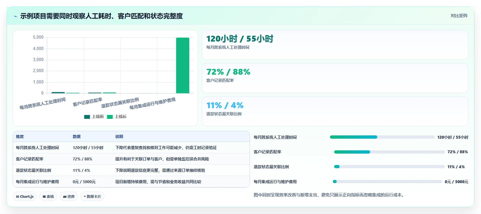
Task: Click the 11% / 4% table cell
Action: pyautogui.click(x=82, y=170)
